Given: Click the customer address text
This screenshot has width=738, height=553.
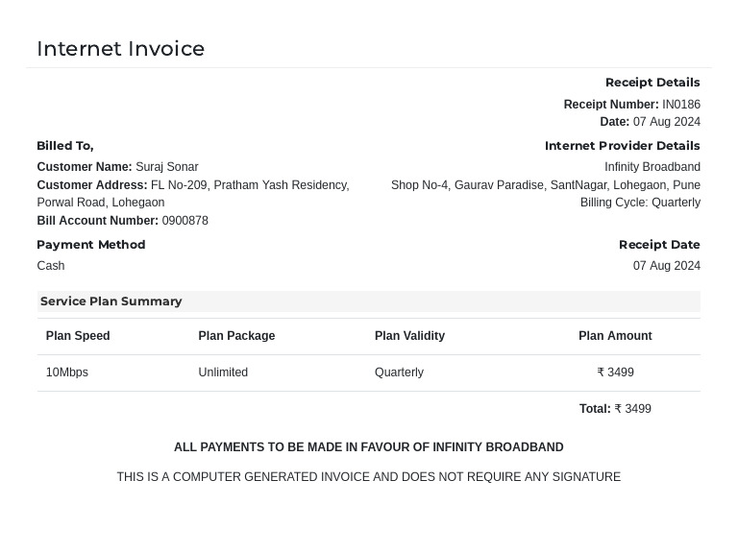Looking at the screenshot, I should (x=249, y=185).
